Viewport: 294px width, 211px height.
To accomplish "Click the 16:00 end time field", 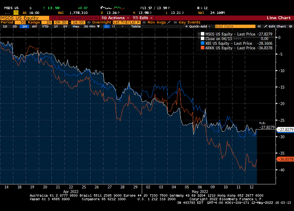I will click(78, 22).
